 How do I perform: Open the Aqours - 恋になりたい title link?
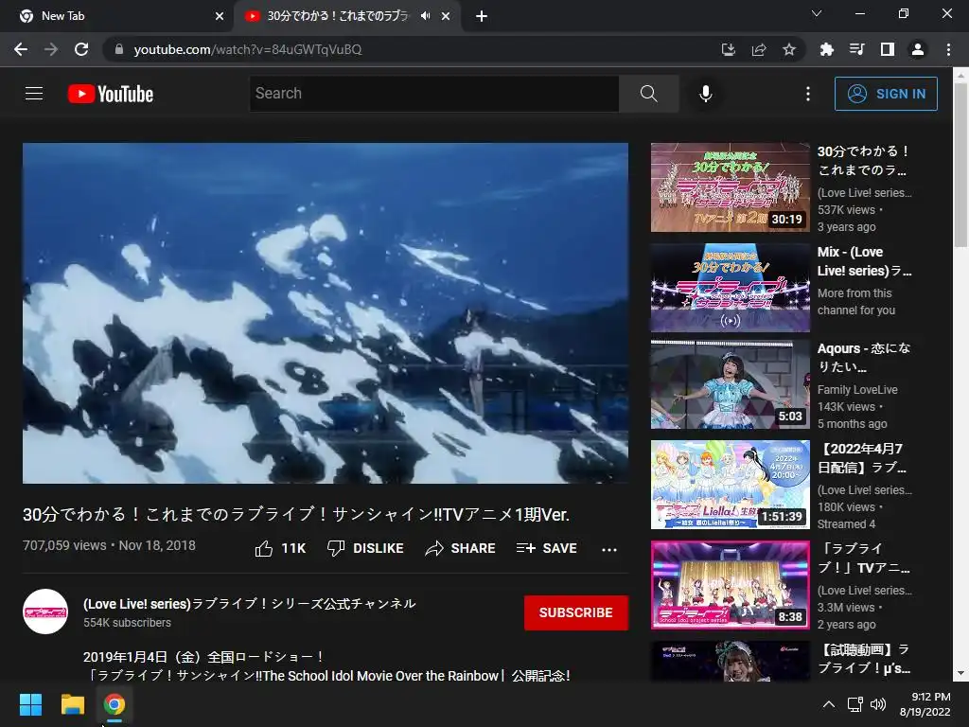[864, 357]
